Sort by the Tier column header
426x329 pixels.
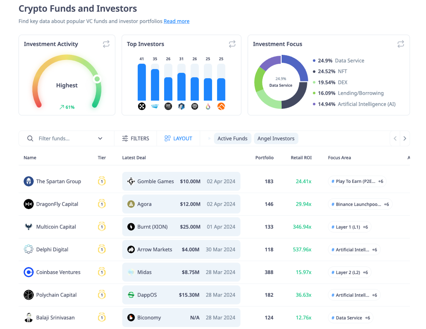[x=102, y=158]
